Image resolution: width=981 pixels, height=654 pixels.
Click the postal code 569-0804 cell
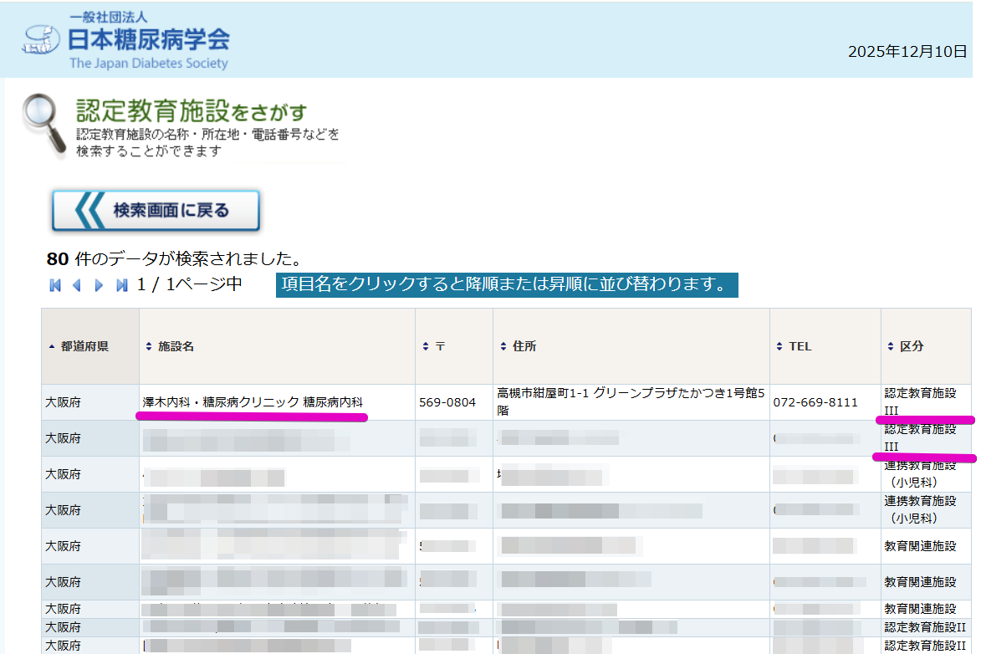tap(447, 402)
